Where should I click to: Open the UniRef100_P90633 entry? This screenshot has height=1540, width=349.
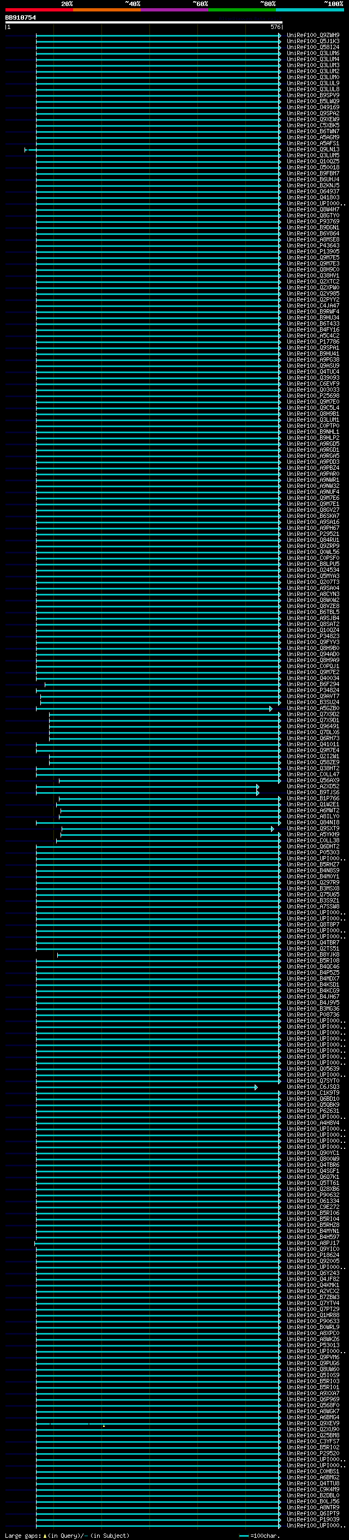[312, 1321]
